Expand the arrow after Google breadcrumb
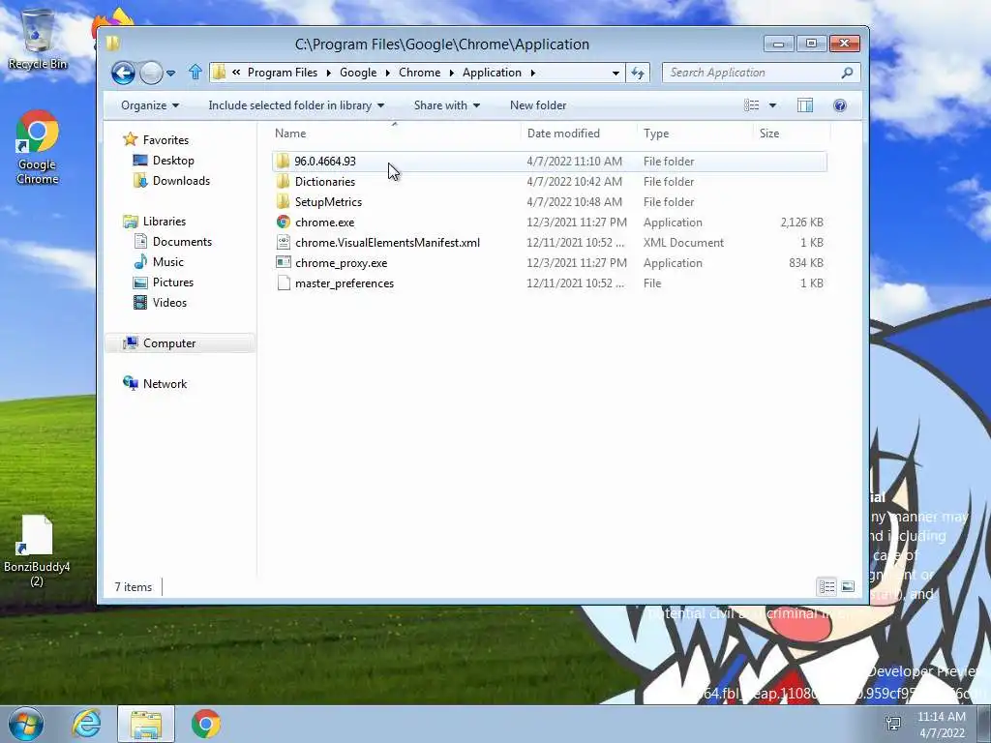991x743 pixels. click(387, 73)
